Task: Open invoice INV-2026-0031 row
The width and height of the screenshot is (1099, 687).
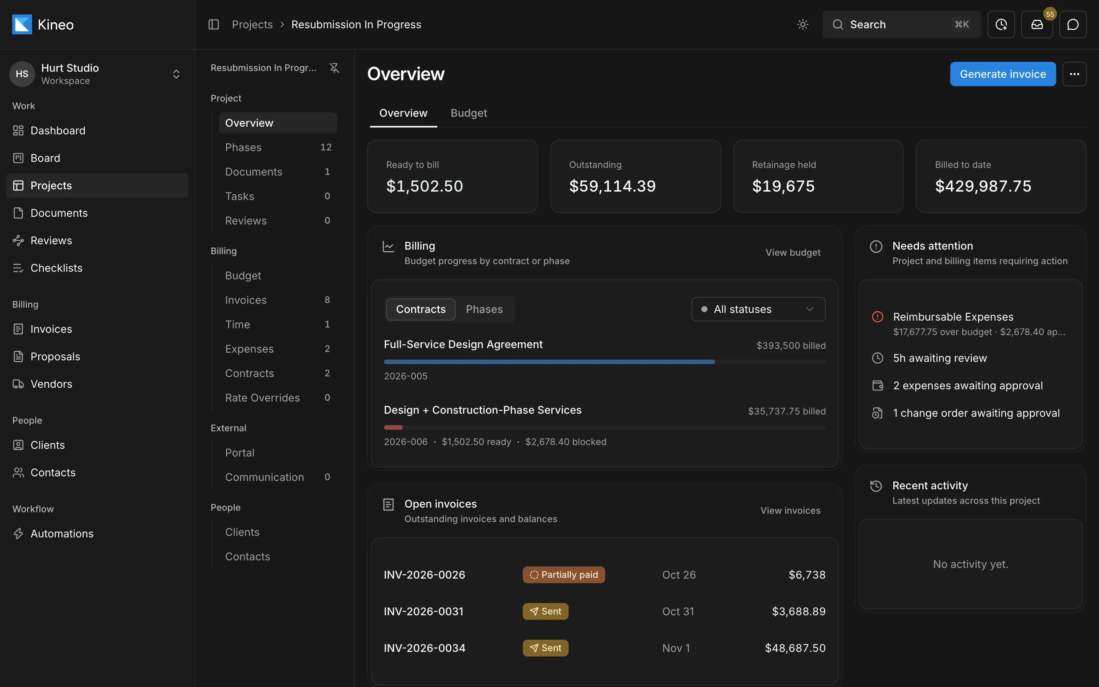Action: pos(604,611)
